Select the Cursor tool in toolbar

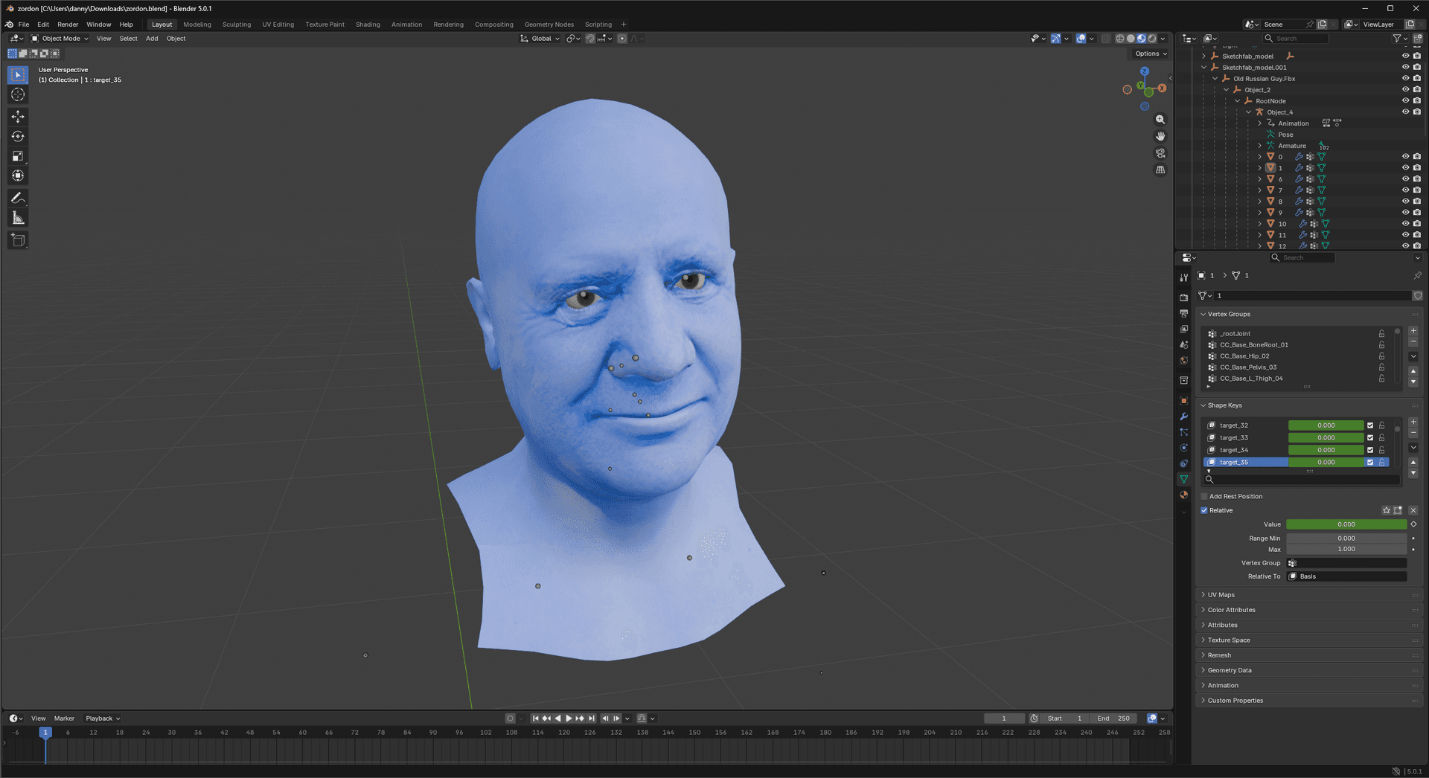(18, 94)
